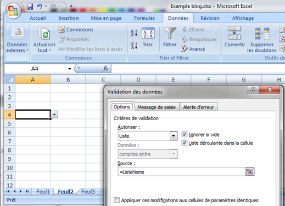Open the Connexions button
Viewport: 285px width, 206px height.
76,30
